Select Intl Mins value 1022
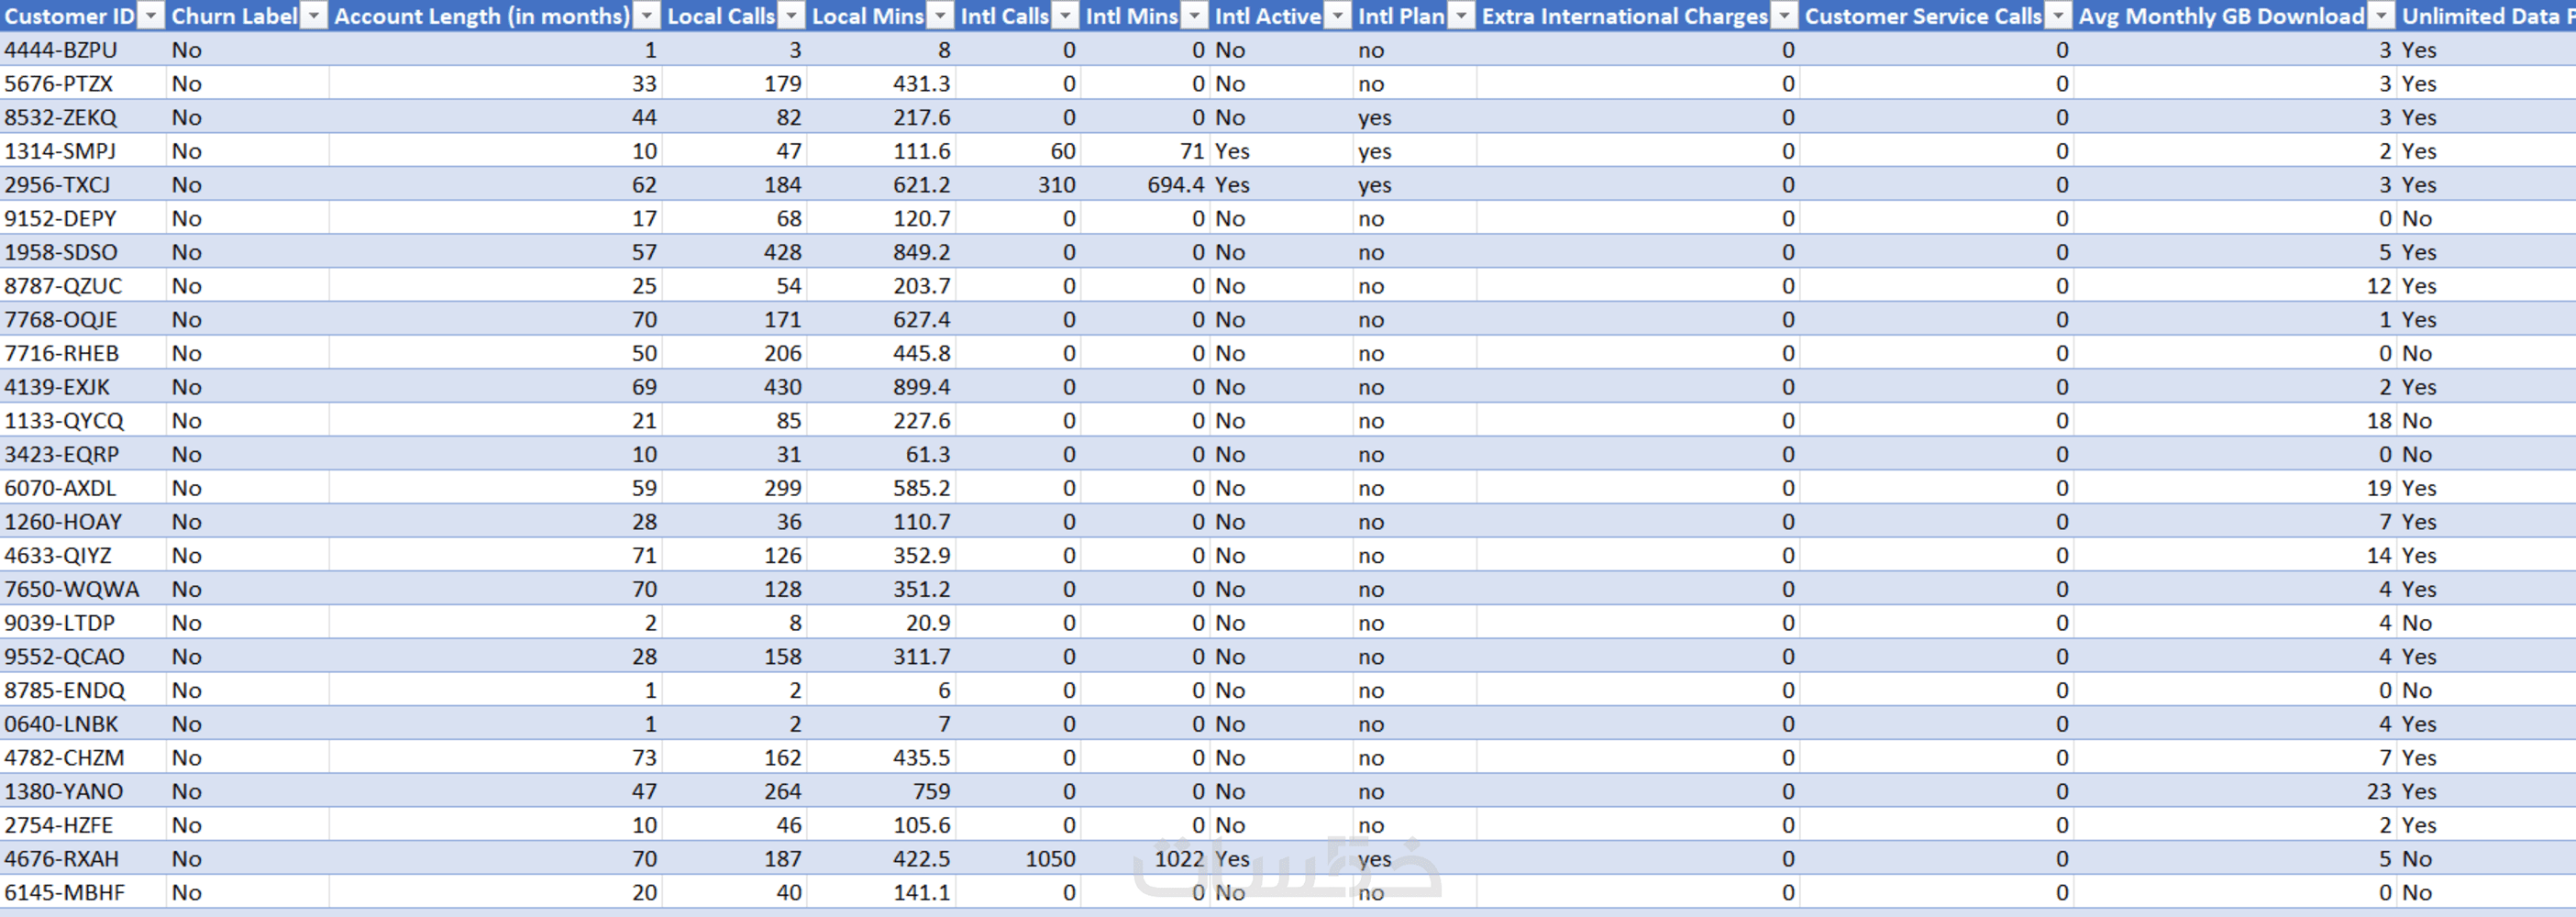The height and width of the screenshot is (917, 2576). tap(1145, 858)
